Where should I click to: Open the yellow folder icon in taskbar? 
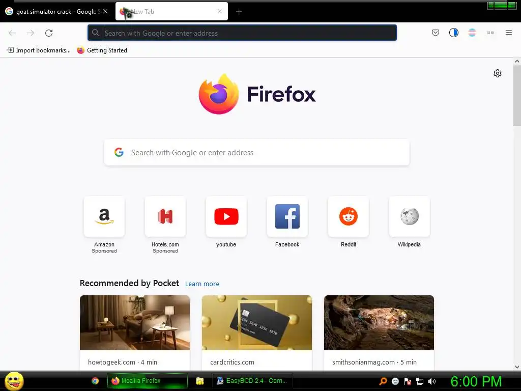199,381
